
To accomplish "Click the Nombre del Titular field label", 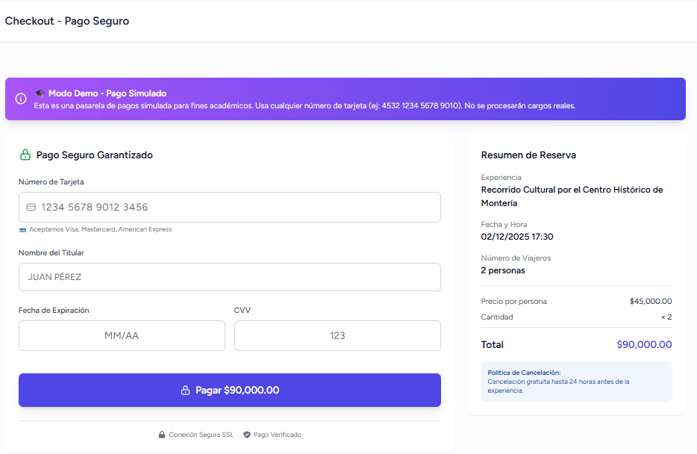I will tap(51, 252).
